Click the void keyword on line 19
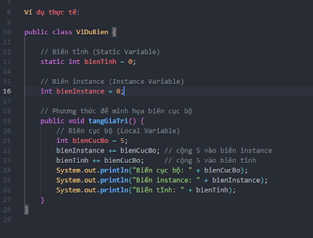 pos(76,121)
